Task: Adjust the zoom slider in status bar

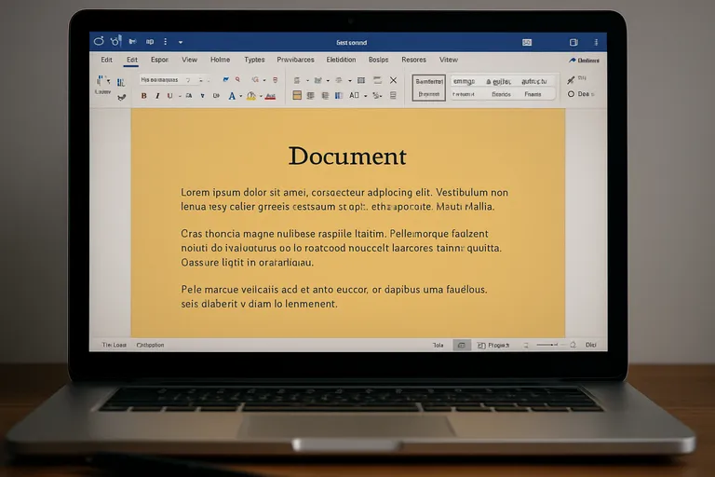Action: 549,345
